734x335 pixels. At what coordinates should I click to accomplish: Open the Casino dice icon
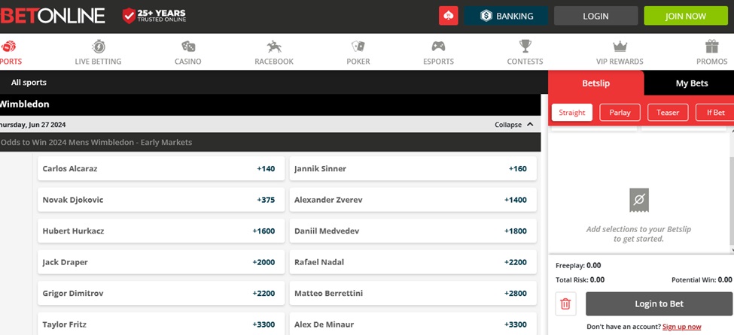(187, 47)
